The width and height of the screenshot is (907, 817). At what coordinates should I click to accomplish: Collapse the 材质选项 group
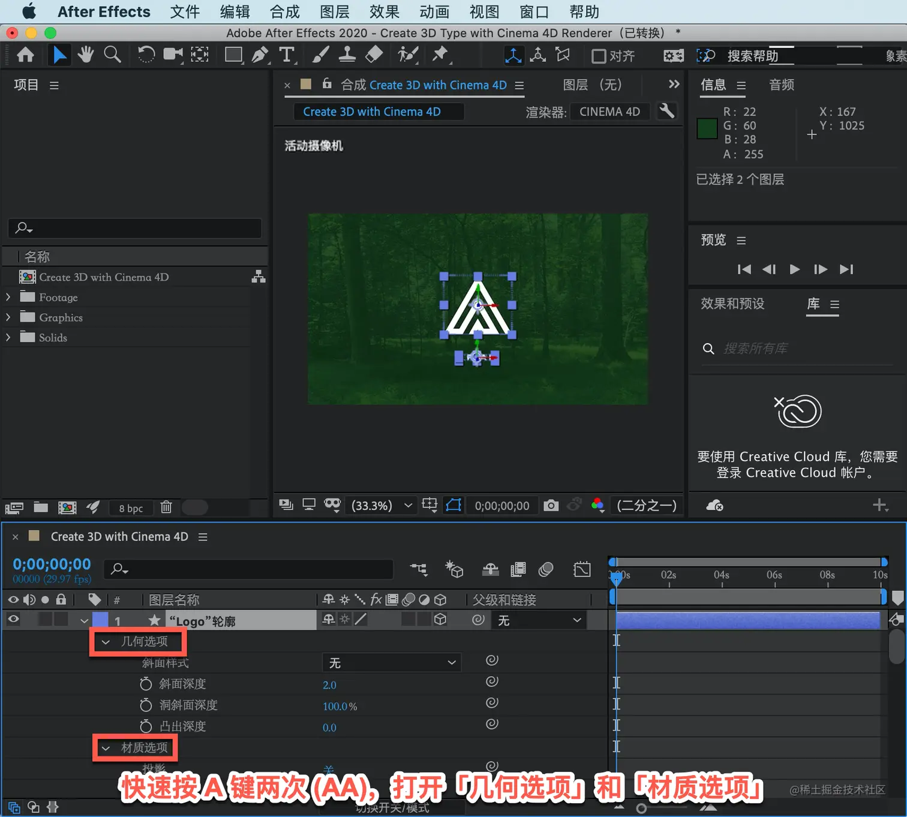tap(106, 748)
